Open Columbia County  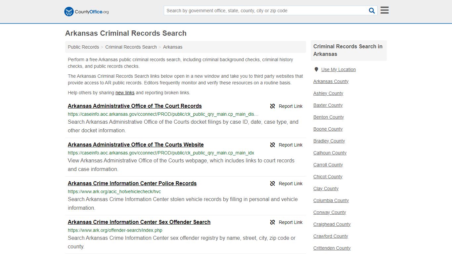331,200
